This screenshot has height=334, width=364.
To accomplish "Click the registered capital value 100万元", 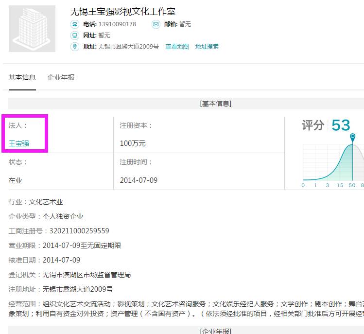I will [133, 143].
